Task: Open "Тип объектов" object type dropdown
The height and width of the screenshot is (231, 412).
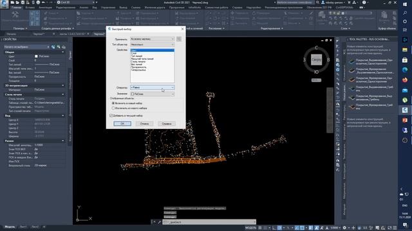Action: (x=152, y=44)
